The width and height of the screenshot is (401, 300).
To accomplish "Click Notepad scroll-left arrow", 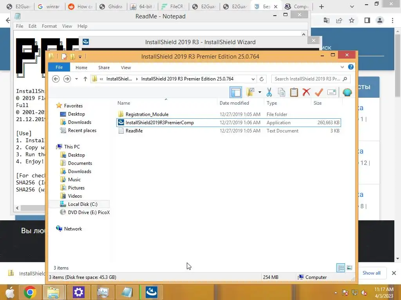I will tap(17, 208).
